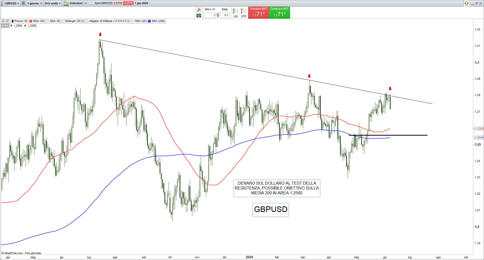This screenshot has width=484, height=260.
Task: Open the 10 k unità dropdown
Action: click(x=52, y=3)
